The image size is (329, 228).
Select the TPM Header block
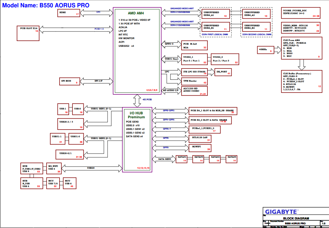[195, 82]
